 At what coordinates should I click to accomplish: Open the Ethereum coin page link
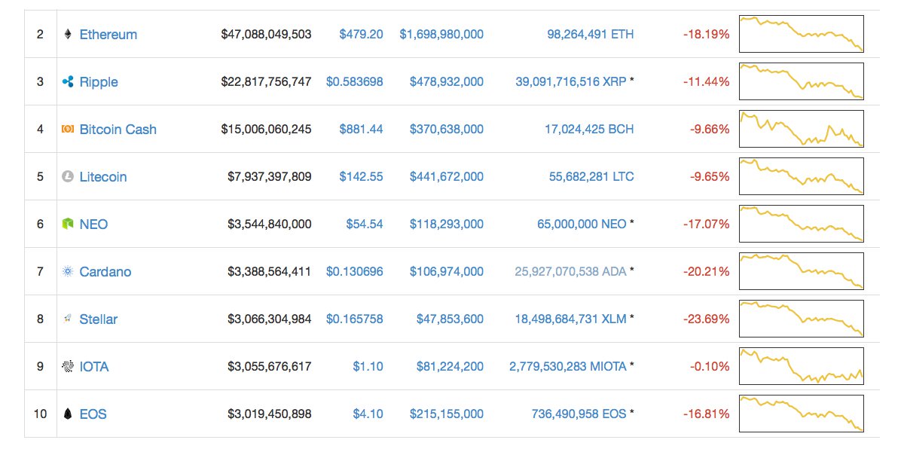(108, 34)
